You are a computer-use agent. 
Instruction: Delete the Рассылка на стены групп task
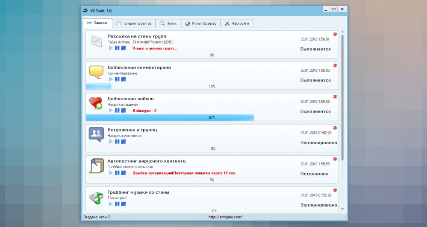335,34
